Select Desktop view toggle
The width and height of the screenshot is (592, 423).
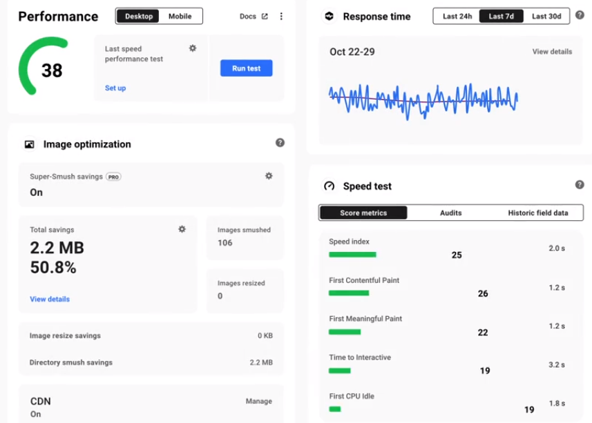pos(138,17)
